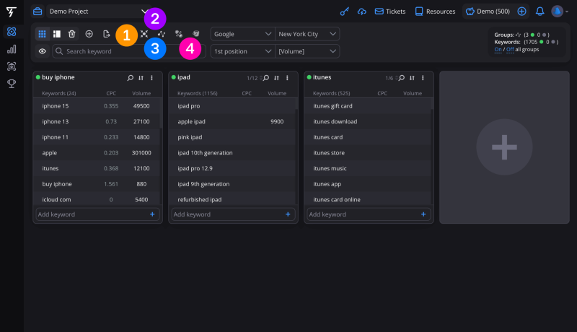Open the Google search engine dropdown
This screenshot has width=577, height=332.
tap(242, 34)
